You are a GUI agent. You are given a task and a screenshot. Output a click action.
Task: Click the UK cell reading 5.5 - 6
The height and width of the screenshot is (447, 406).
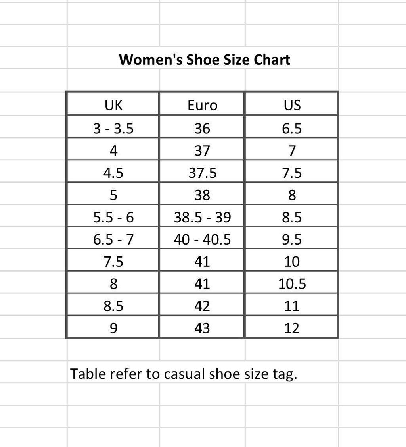113,217
